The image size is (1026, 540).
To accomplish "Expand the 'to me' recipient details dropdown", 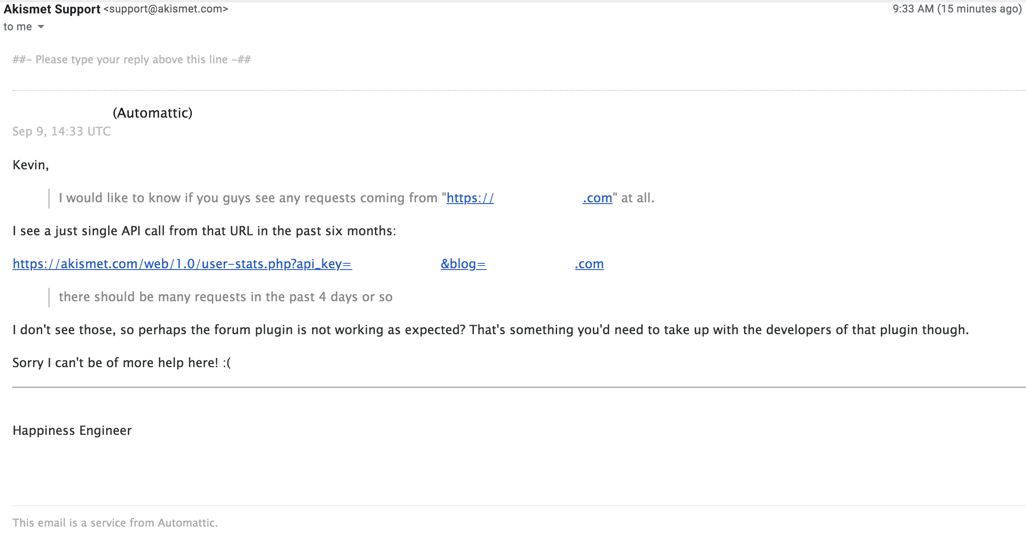I will click(41, 27).
